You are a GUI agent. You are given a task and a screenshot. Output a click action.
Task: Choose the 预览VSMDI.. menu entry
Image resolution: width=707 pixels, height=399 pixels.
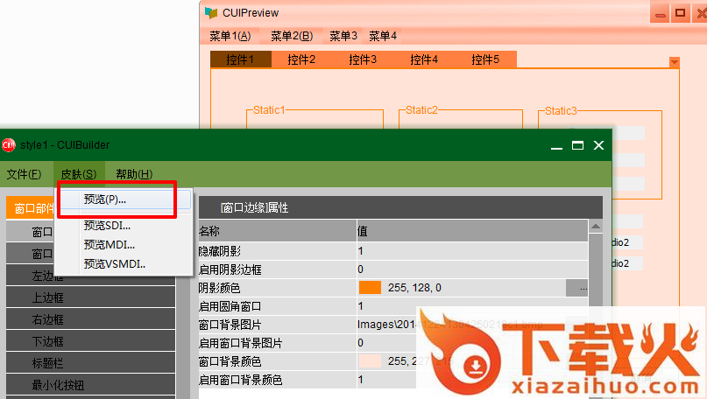114,263
